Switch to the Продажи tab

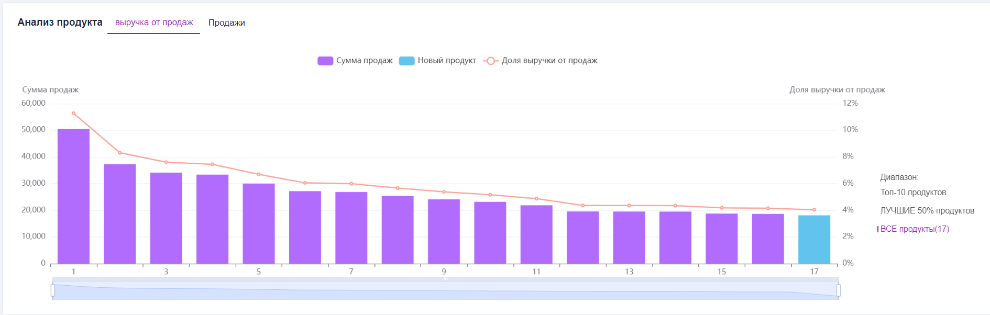(226, 22)
